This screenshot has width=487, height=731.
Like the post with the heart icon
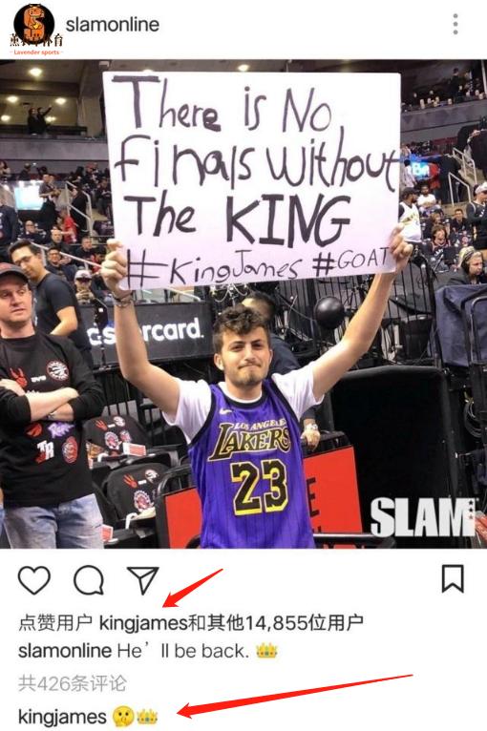click(34, 580)
